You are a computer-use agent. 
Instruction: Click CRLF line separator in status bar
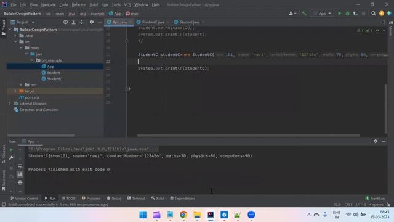[x=348, y=204]
